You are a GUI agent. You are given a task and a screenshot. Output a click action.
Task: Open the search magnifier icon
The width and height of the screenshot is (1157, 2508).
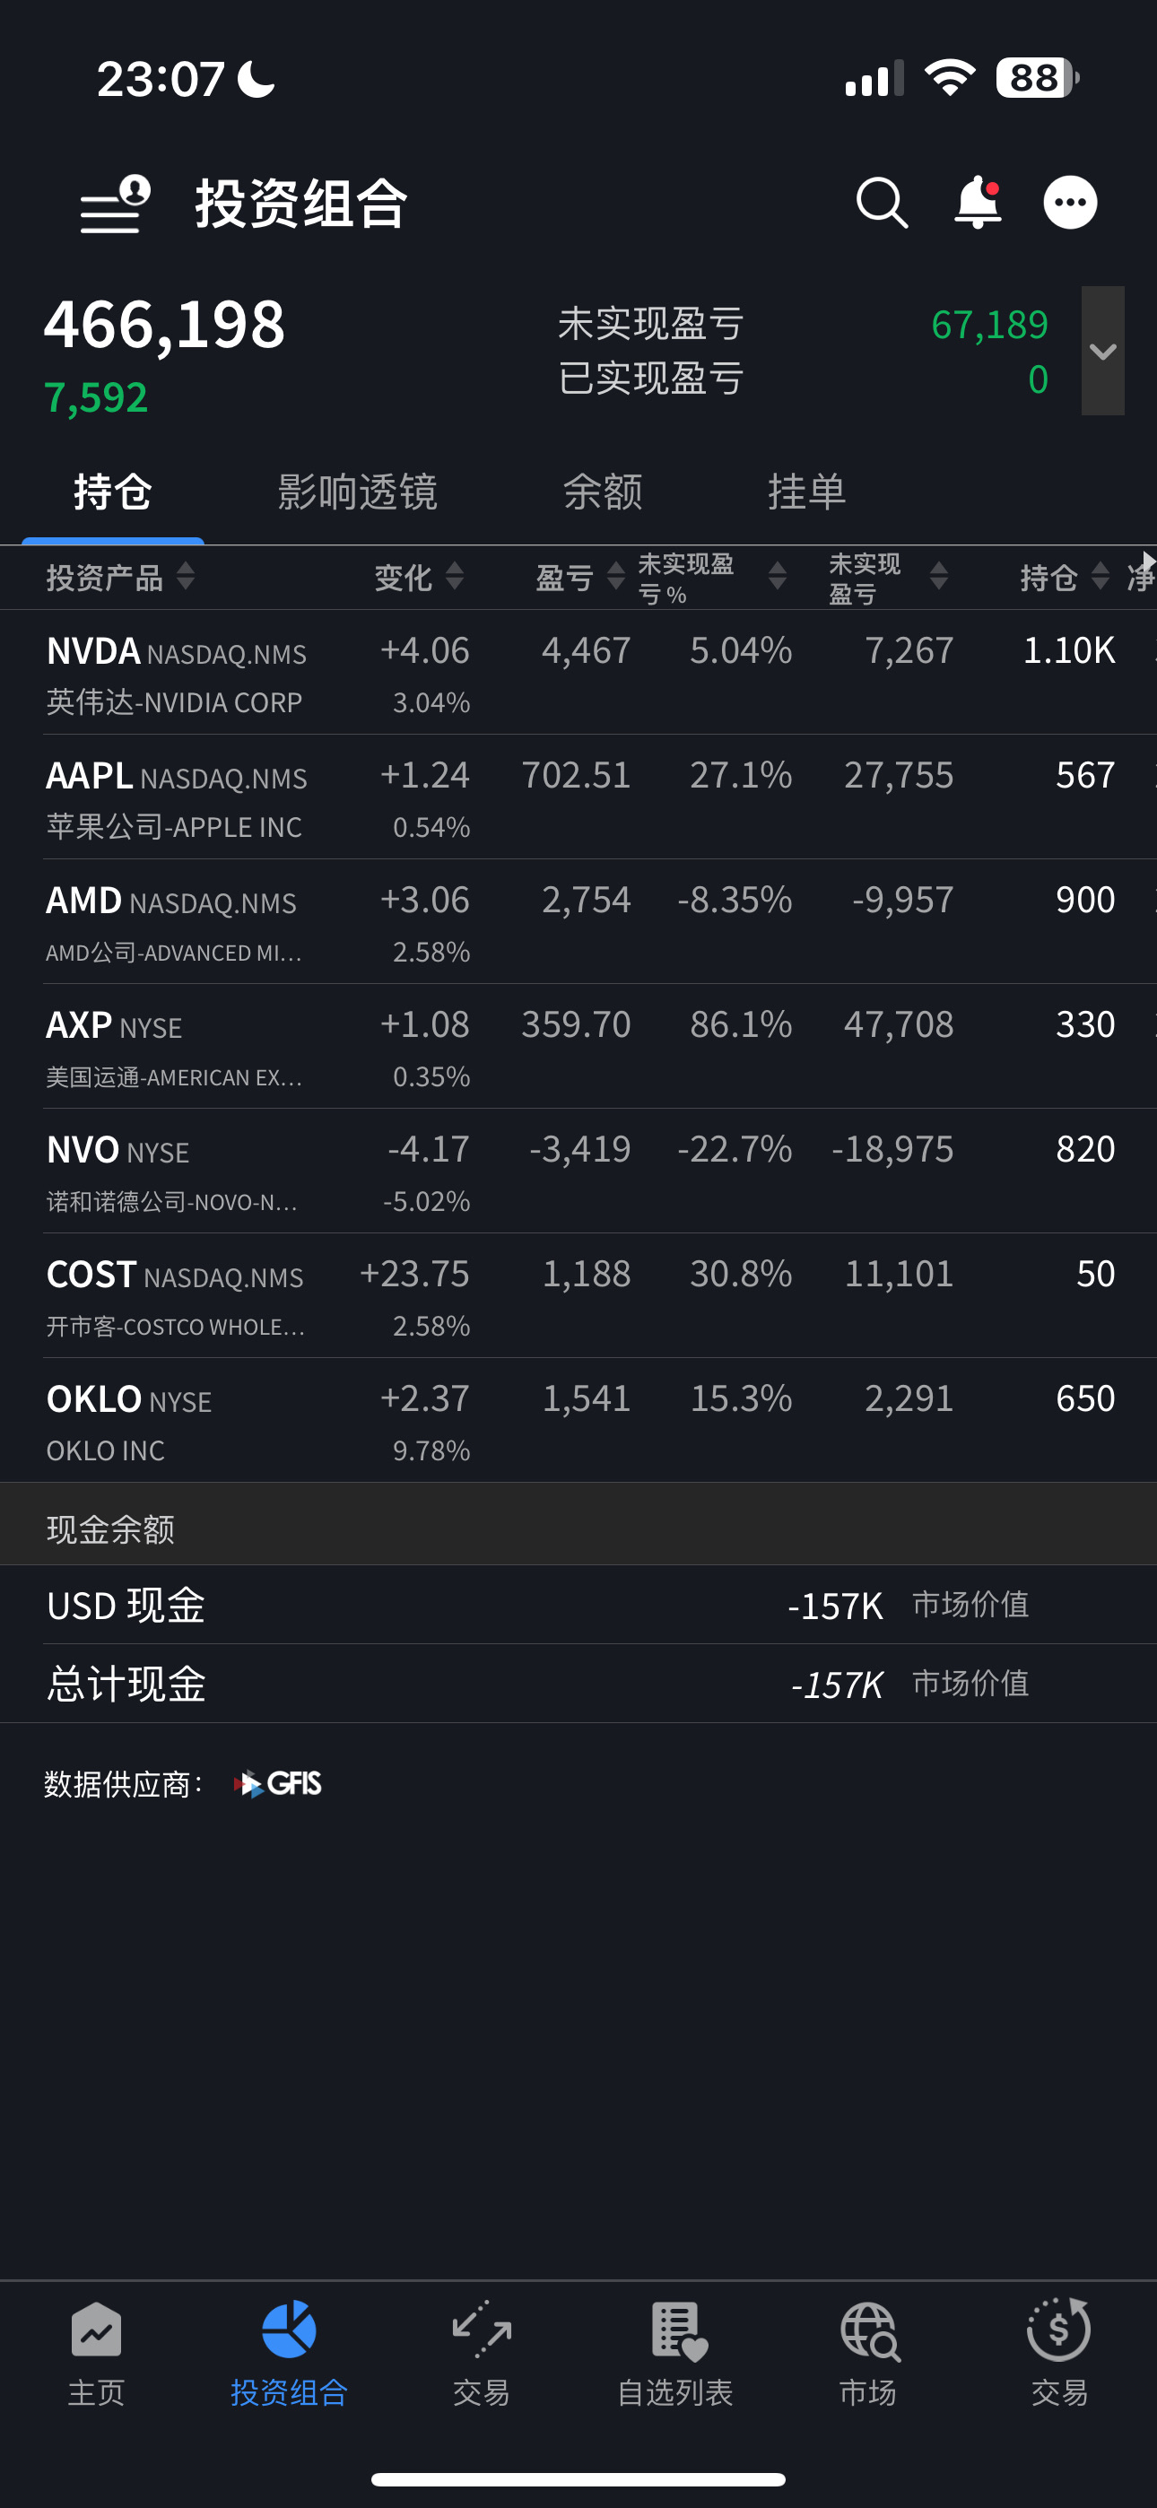[x=883, y=203]
